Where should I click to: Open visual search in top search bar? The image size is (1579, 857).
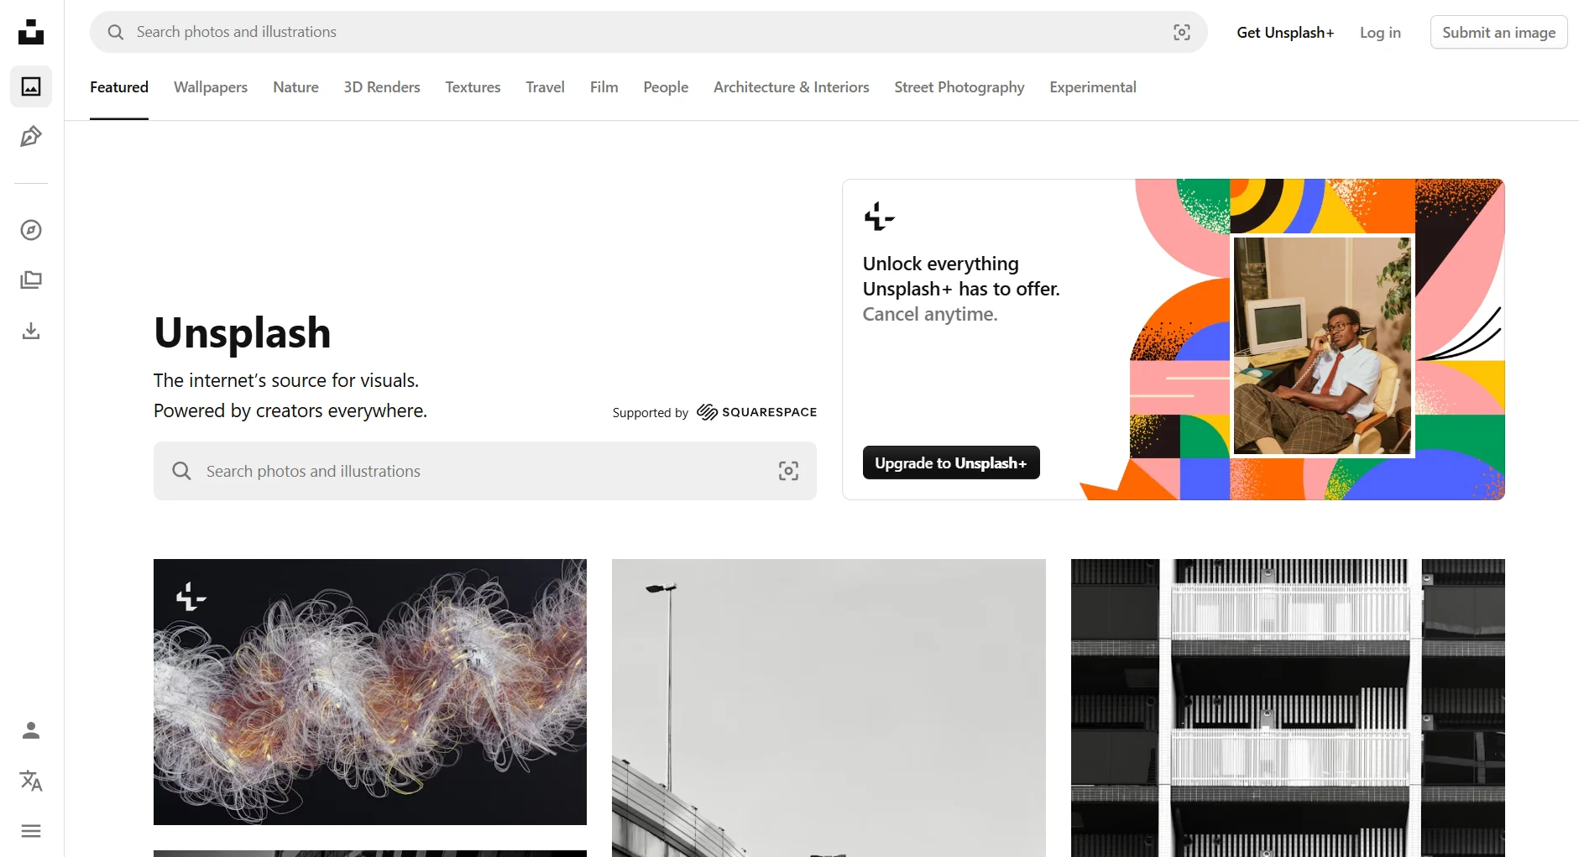[1182, 32]
